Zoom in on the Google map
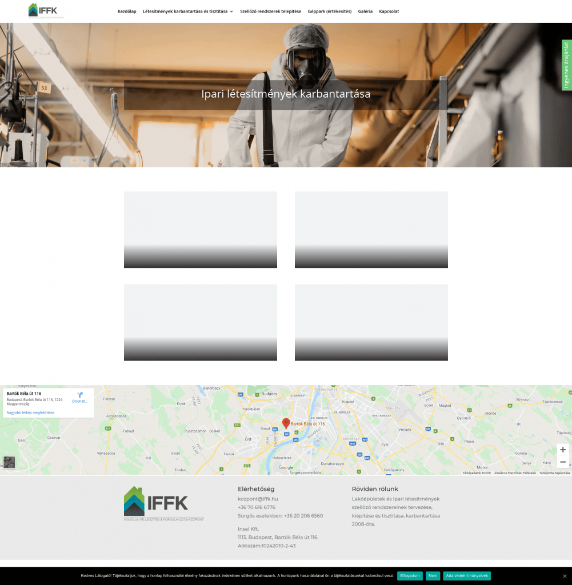This screenshot has width=572, height=585. (562, 449)
